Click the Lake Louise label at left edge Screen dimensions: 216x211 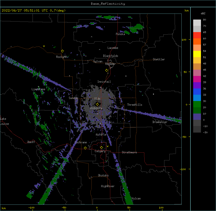tap(5, 121)
